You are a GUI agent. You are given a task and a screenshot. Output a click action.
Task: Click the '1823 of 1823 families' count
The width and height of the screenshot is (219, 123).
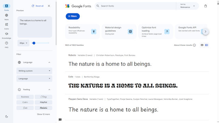click(74, 45)
